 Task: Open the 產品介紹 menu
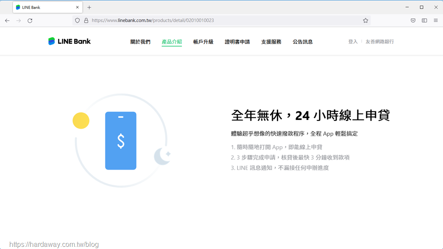point(172,42)
